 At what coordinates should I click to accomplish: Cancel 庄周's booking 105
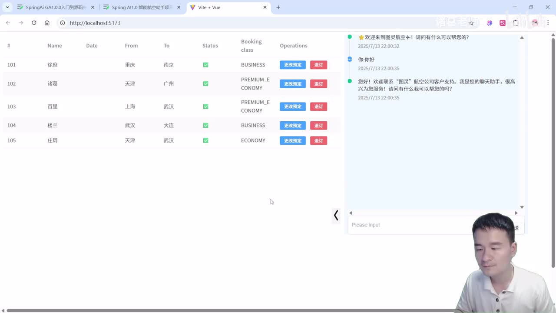point(318,140)
